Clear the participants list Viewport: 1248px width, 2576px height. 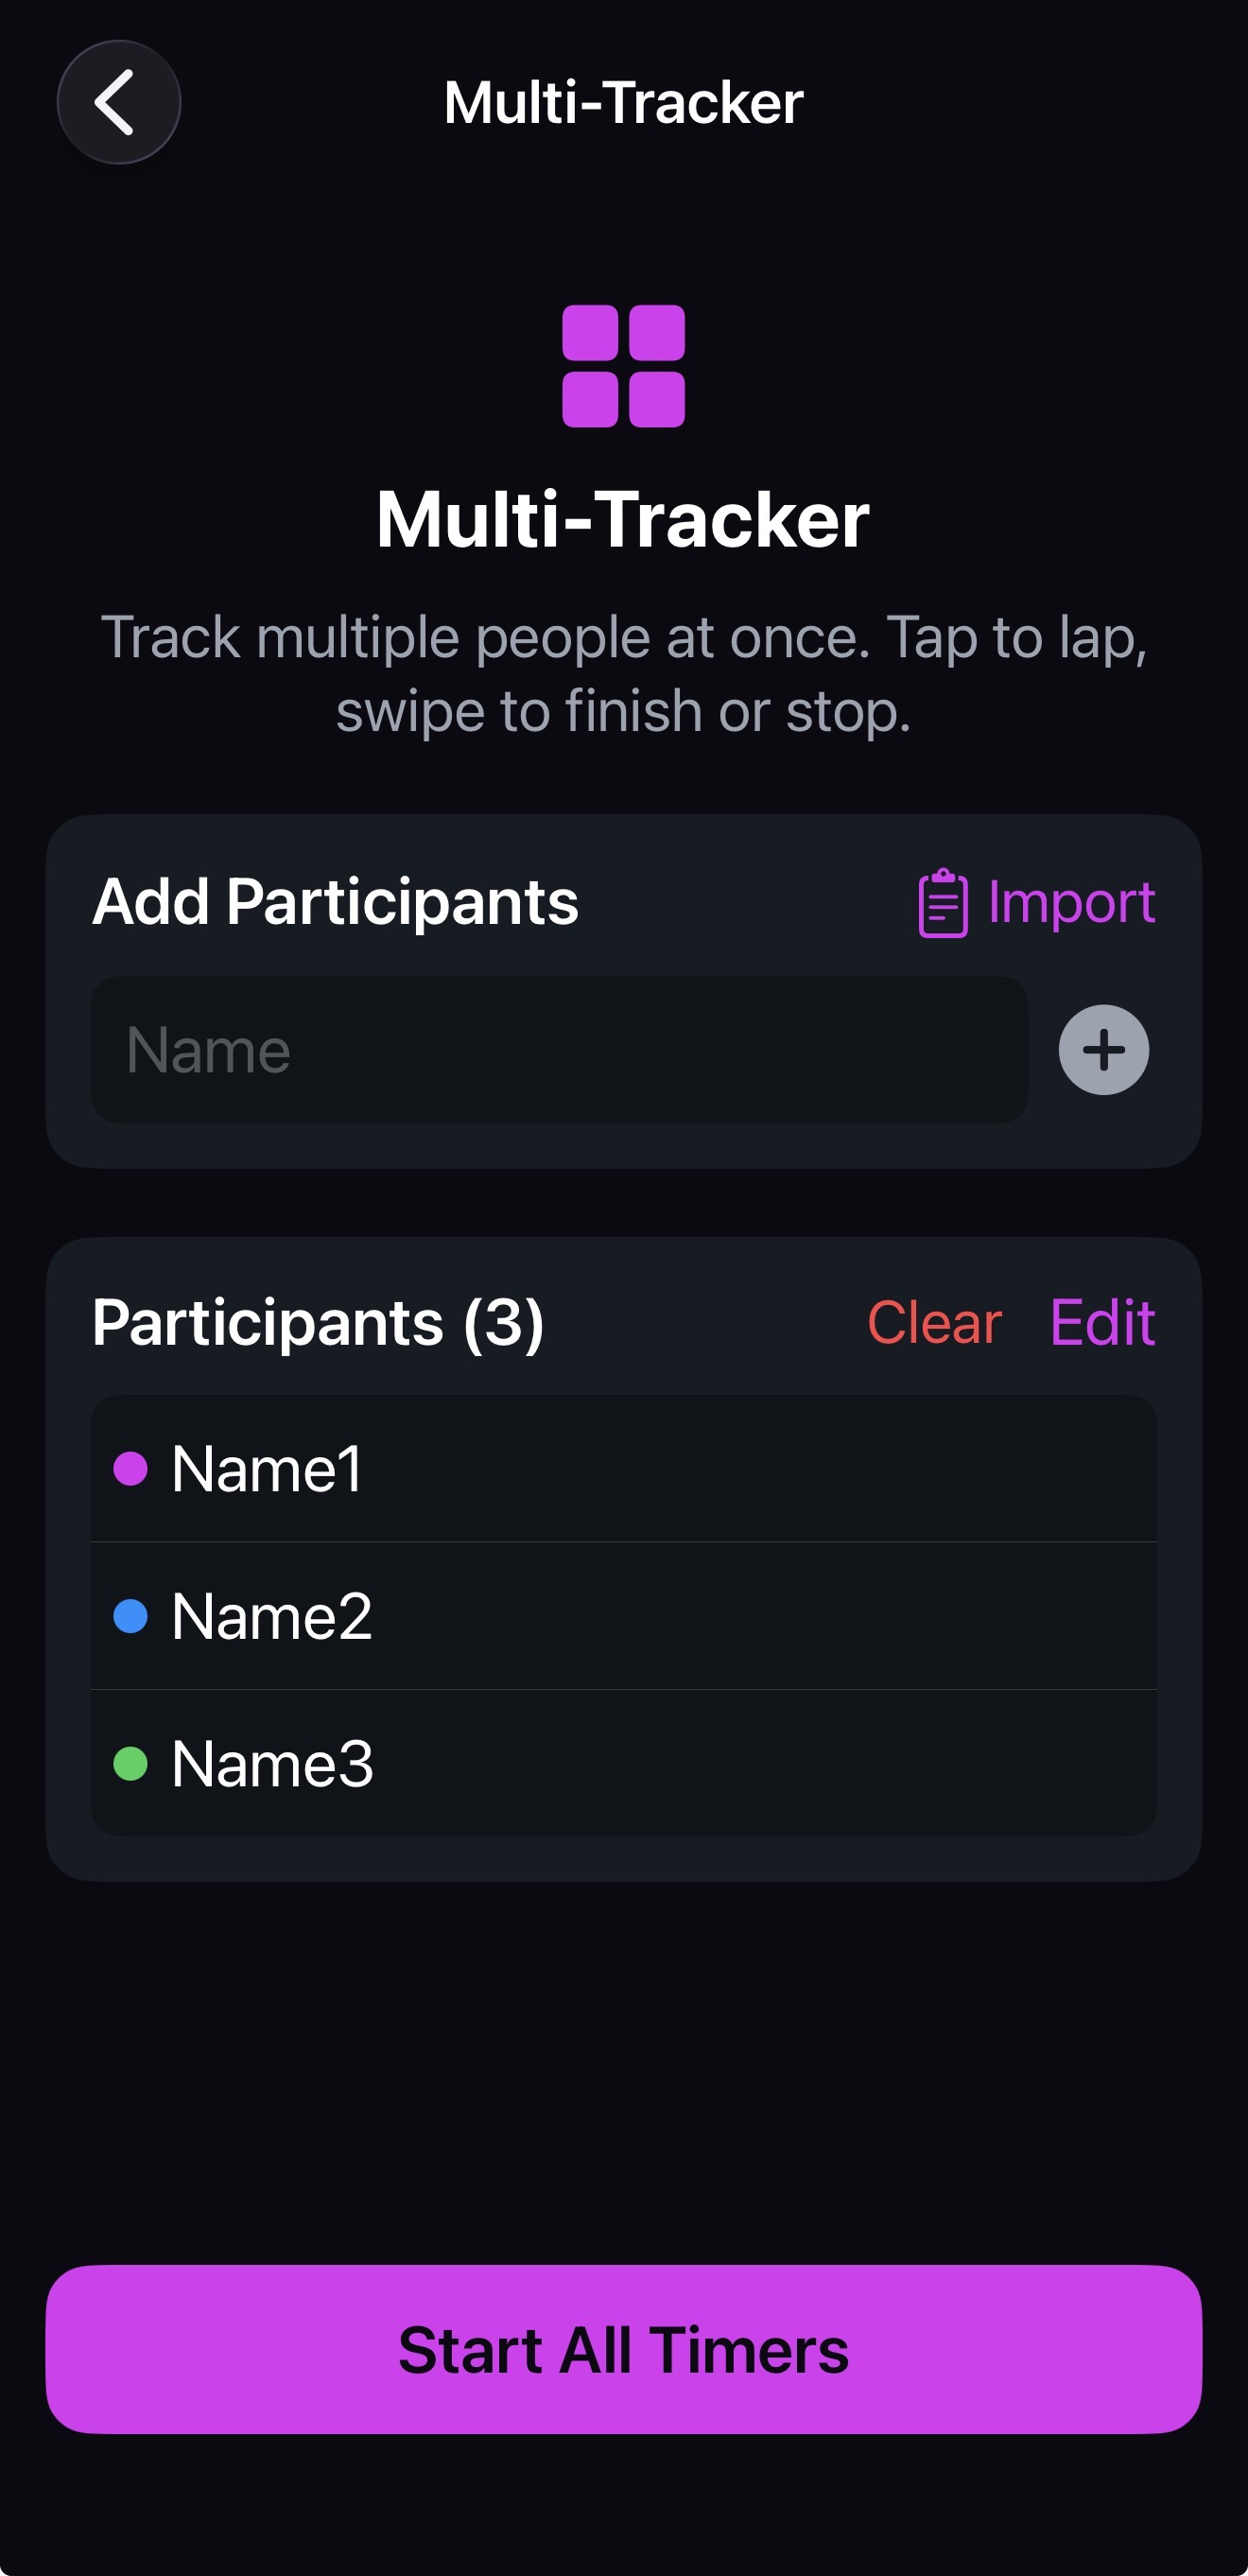(935, 1322)
